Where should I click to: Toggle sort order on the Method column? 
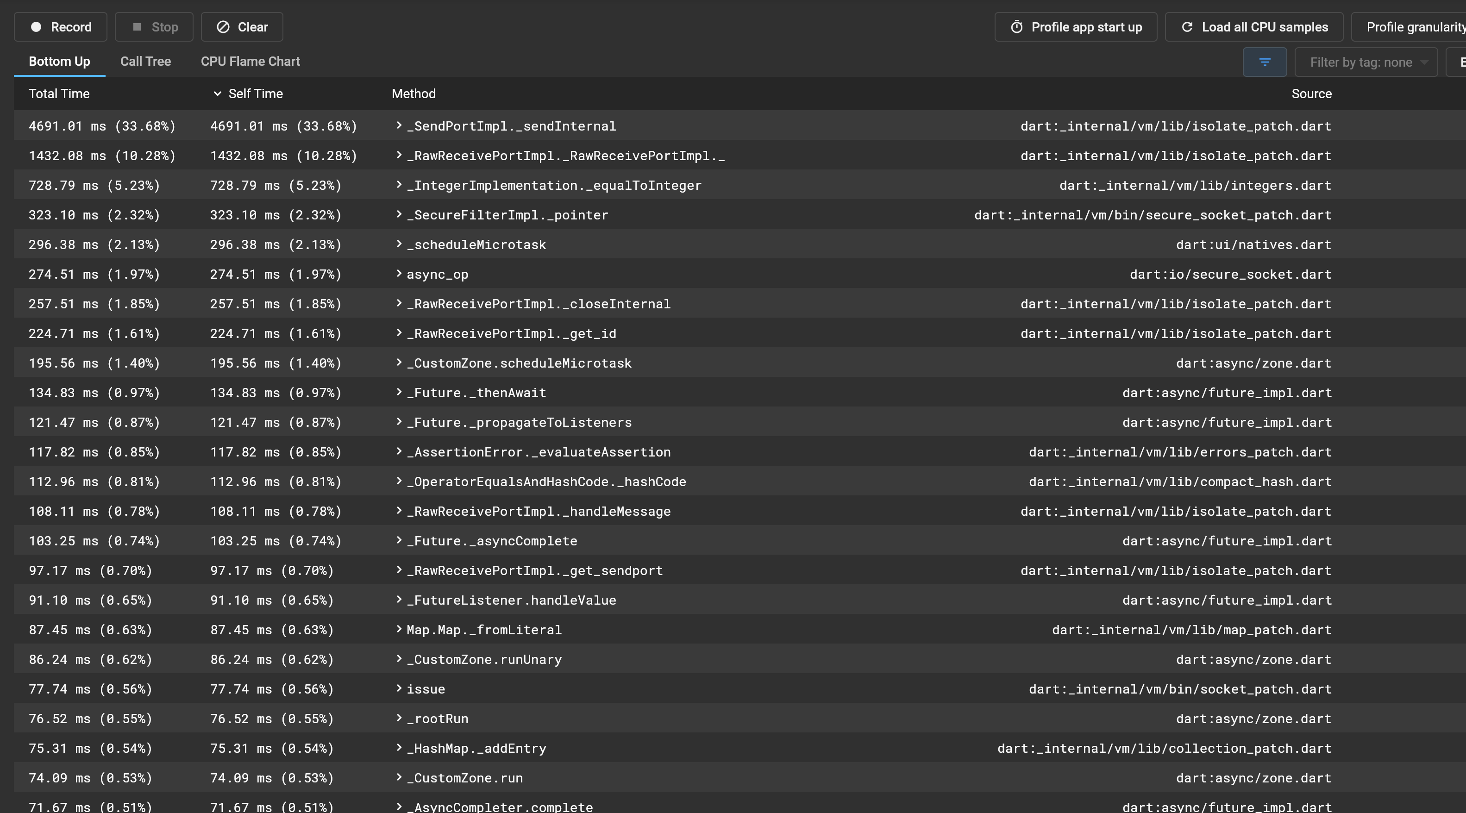(x=413, y=94)
